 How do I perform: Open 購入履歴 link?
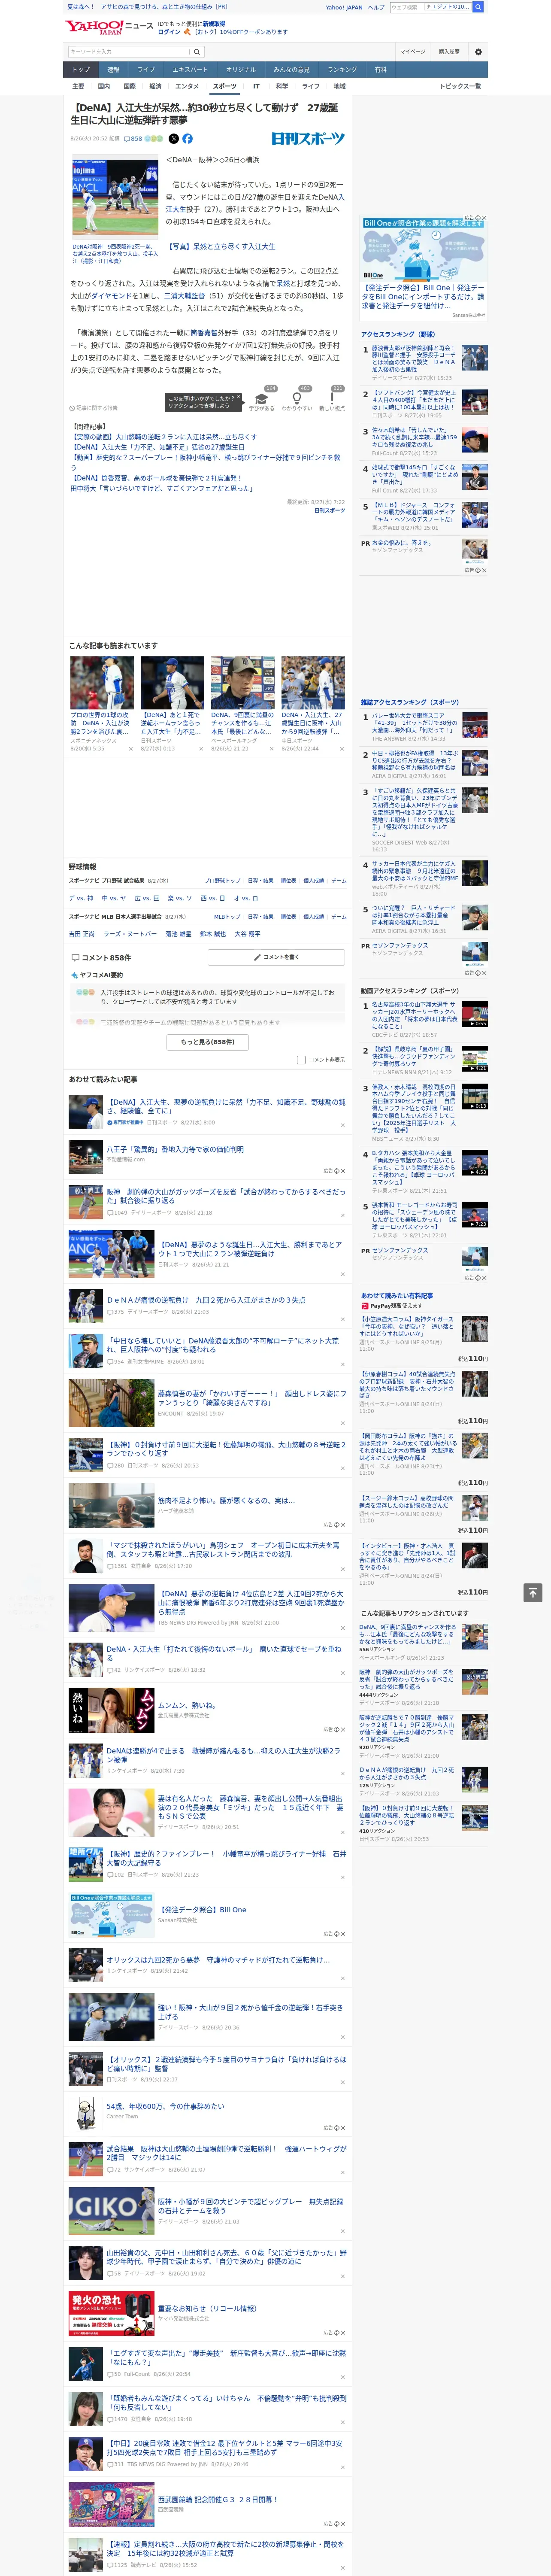tap(449, 52)
